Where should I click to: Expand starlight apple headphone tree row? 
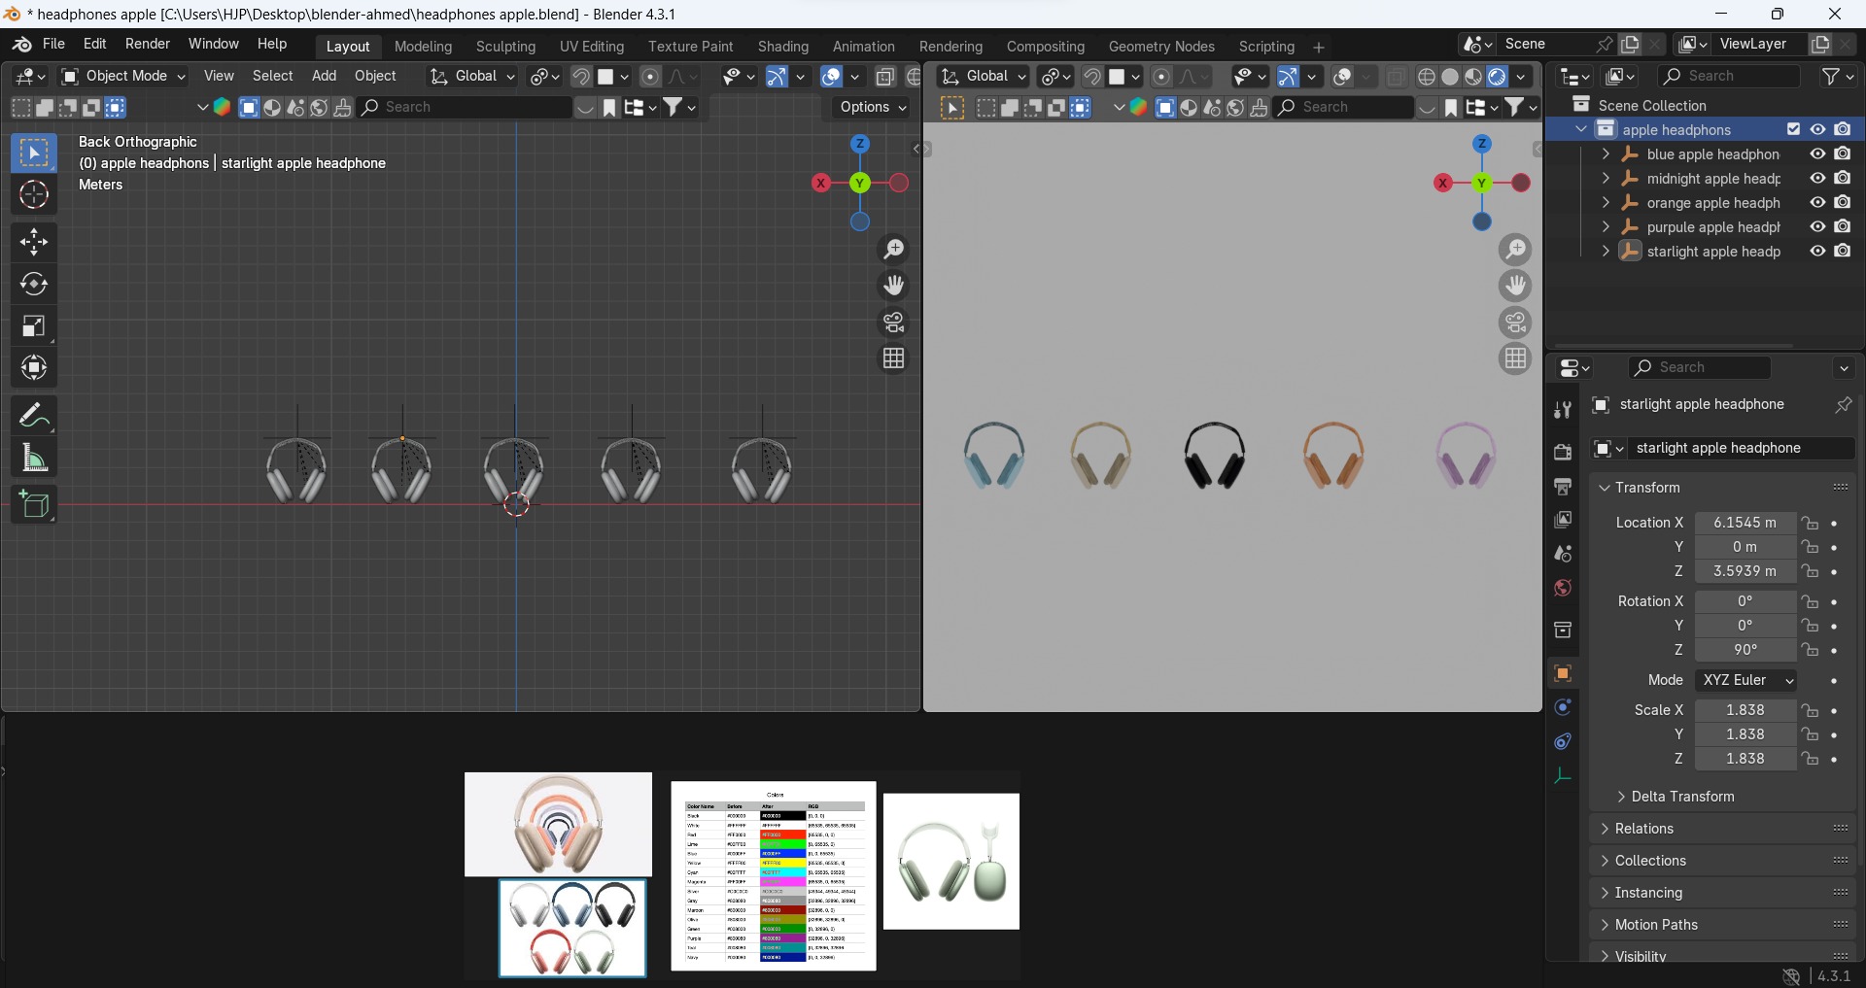(1606, 252)
